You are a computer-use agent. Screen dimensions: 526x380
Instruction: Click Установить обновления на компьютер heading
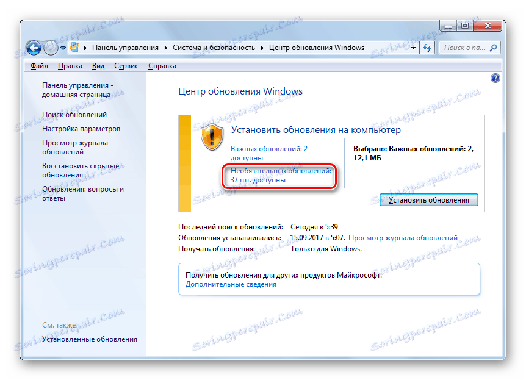(x=315, y=130)
